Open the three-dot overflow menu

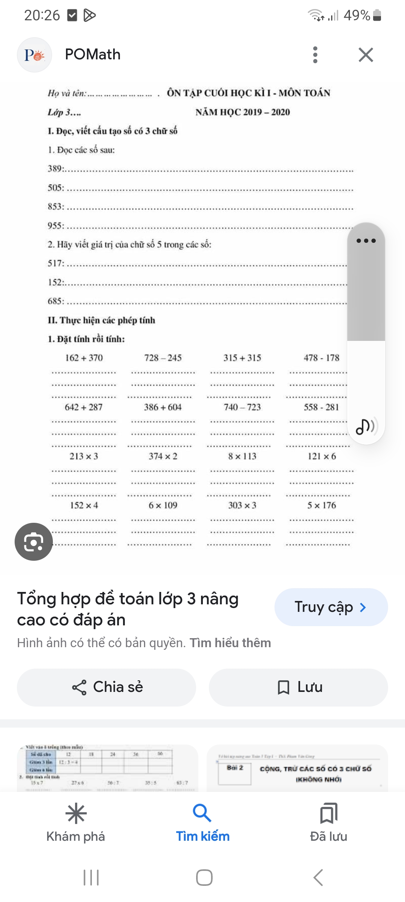(x=315, y=55)
